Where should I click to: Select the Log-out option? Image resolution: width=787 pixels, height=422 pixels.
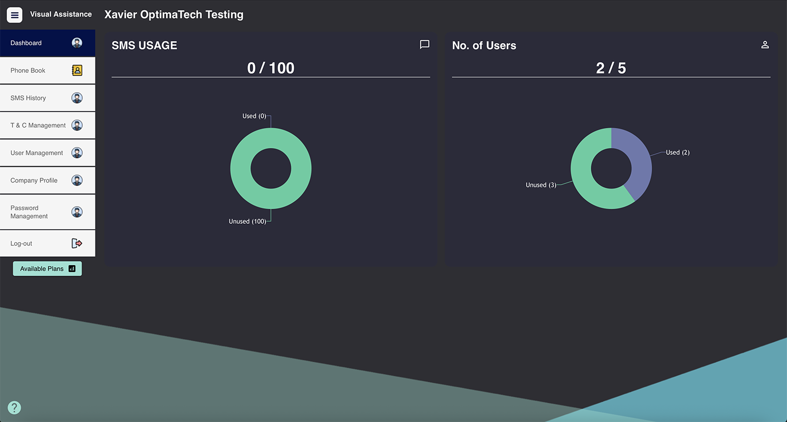coord(48,243)
